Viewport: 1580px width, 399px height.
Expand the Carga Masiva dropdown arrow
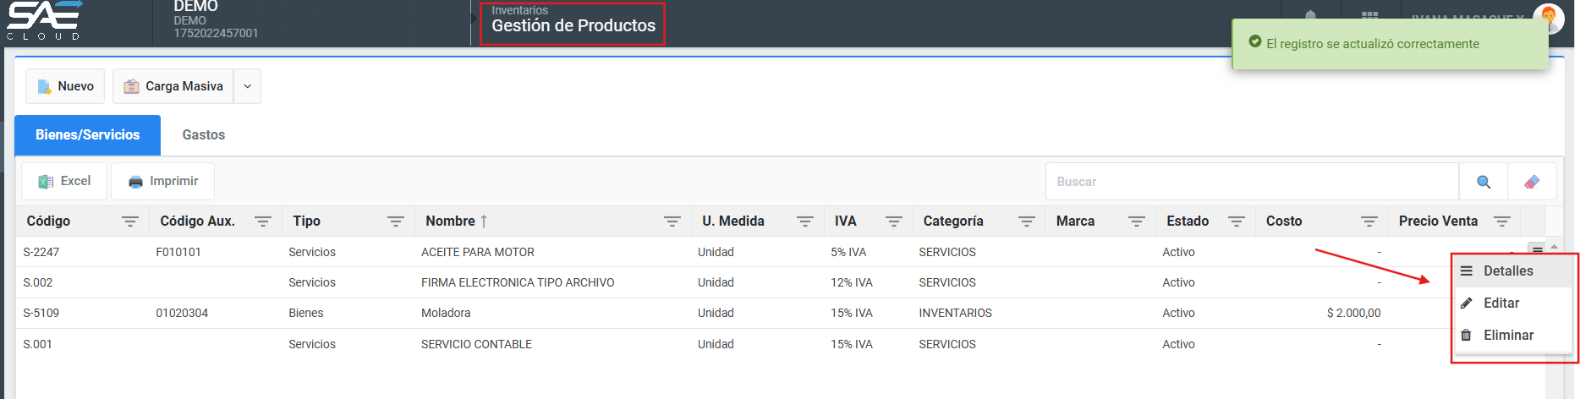click(247, 86)
